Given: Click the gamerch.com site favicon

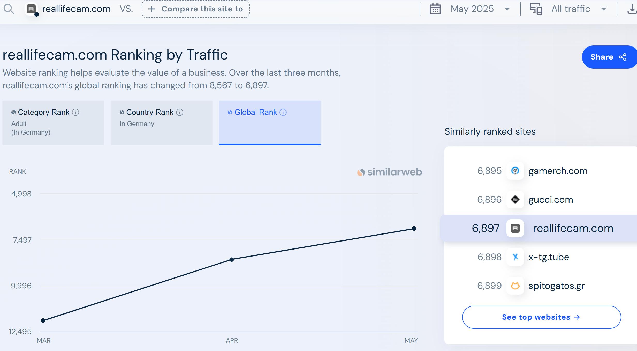Looking at the screenshot, I should tap(515, 171).
